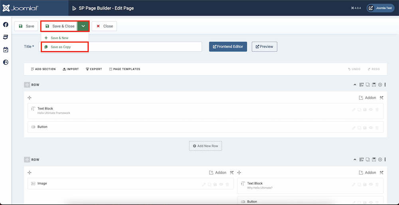Click the Add New Row button
The height and width of the screenshot is (205, 399).
205,146
